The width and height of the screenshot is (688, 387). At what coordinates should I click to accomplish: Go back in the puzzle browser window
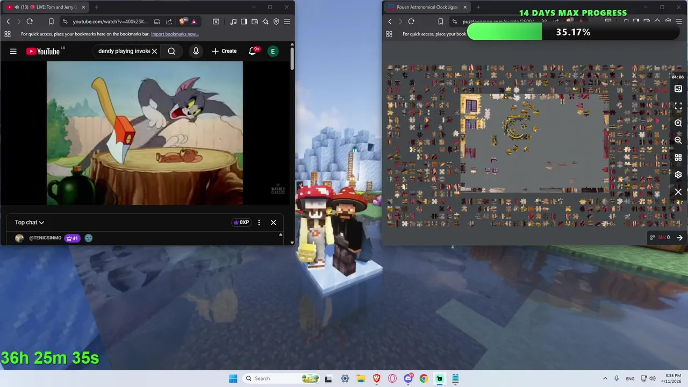tap(390, 21)
